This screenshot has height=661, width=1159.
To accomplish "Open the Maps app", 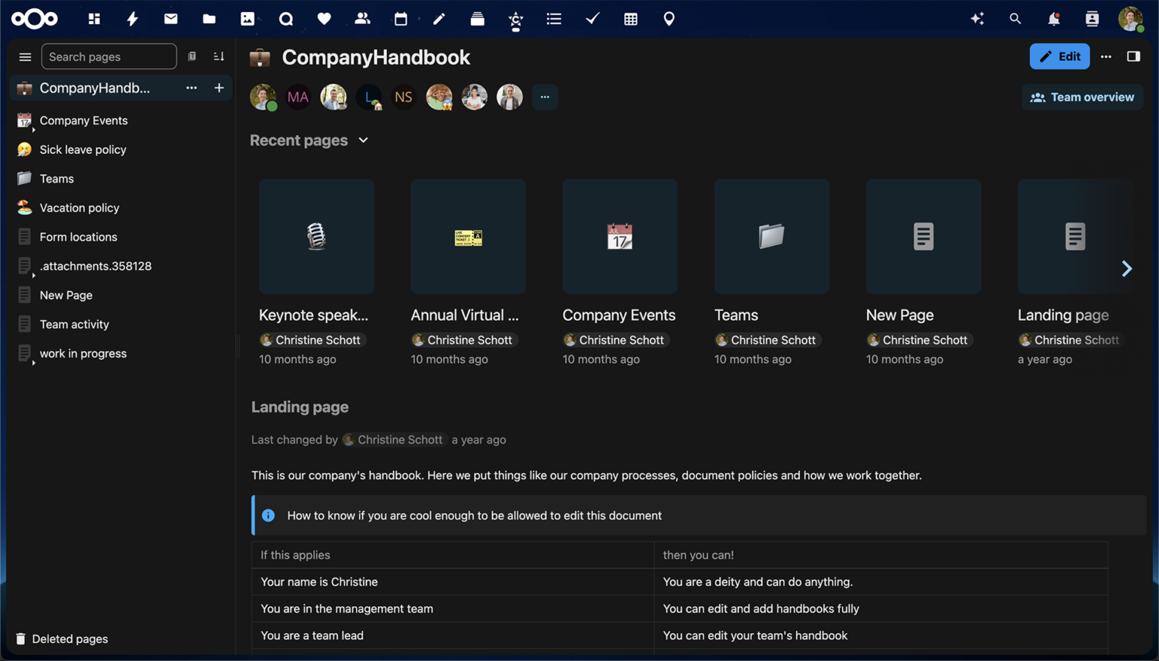I will 669,18.
